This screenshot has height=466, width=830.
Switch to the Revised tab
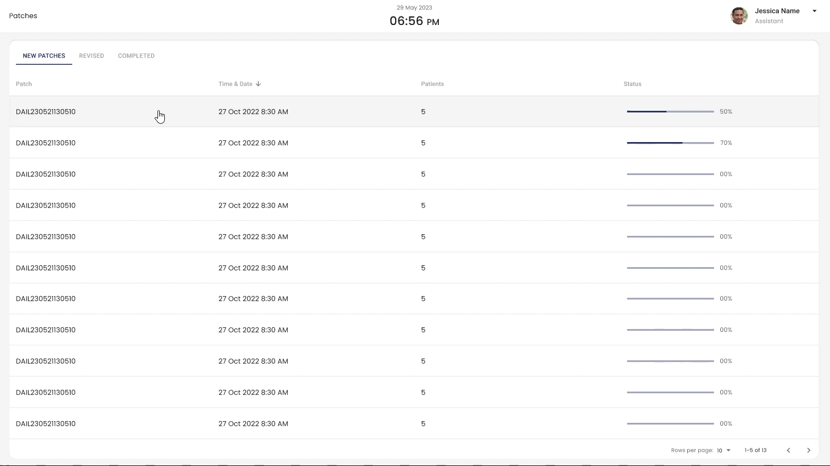tap(92, 56)
